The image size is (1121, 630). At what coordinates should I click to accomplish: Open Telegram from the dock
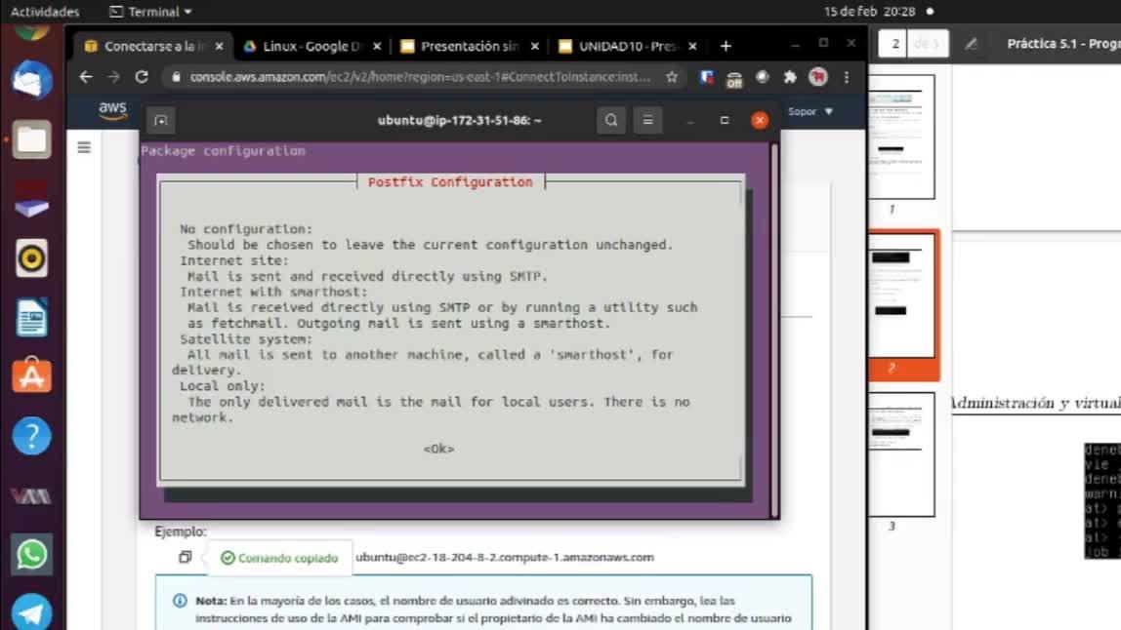pos(31,611)
